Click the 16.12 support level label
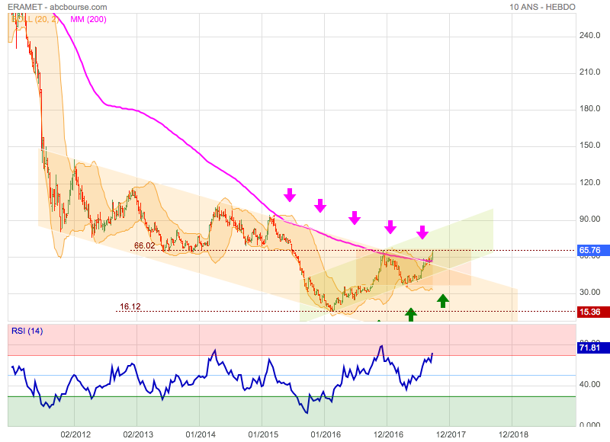This screenshot has height=442, width=610. 130,306
